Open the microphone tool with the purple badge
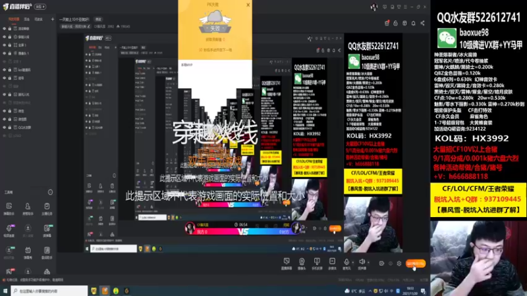 pyautogui.click(x=9, y=230)
